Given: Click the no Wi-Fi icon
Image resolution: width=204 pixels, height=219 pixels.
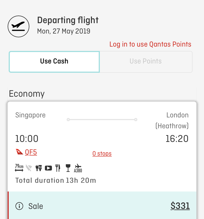Looking at the screenshot, I should tap(29, 168).
